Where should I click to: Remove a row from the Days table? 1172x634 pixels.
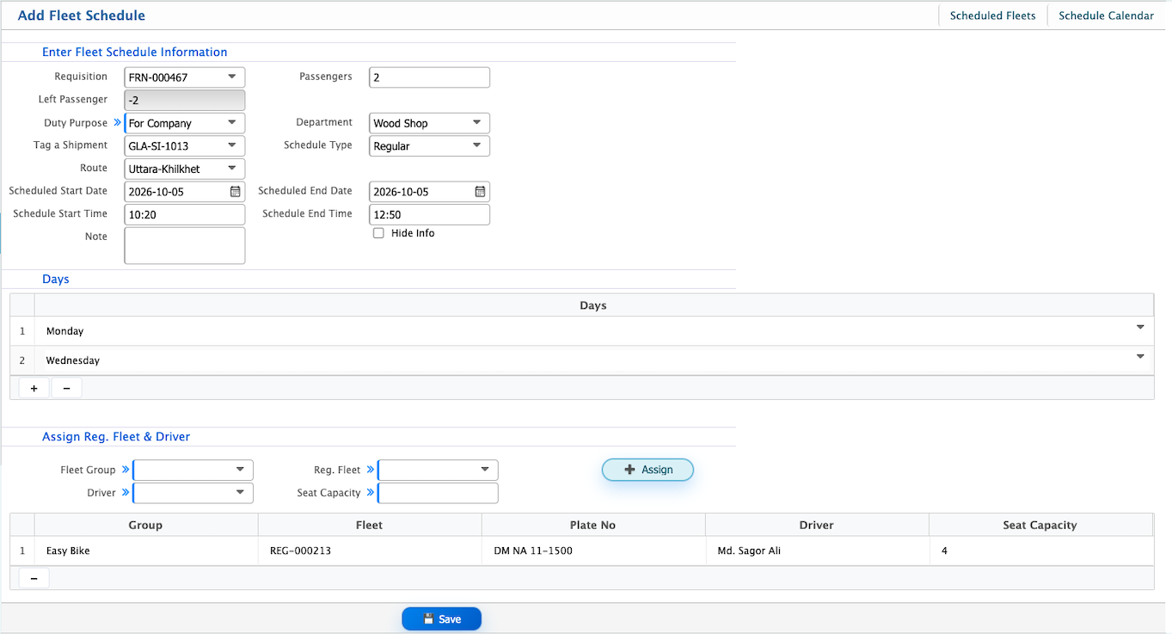click(66, 388)
